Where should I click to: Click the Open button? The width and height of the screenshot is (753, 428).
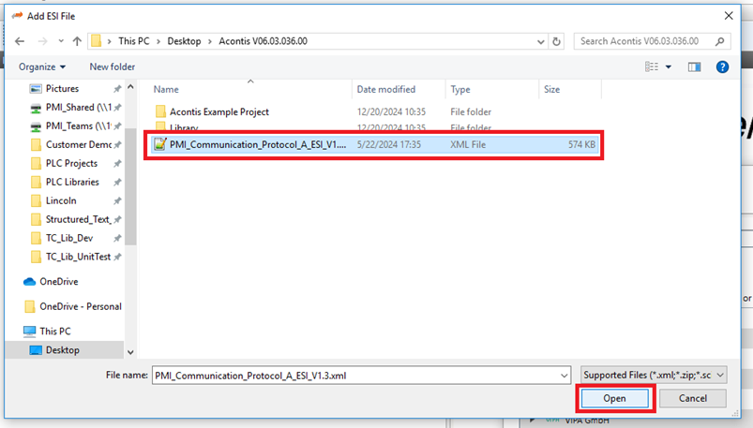(x=614, y=398)
